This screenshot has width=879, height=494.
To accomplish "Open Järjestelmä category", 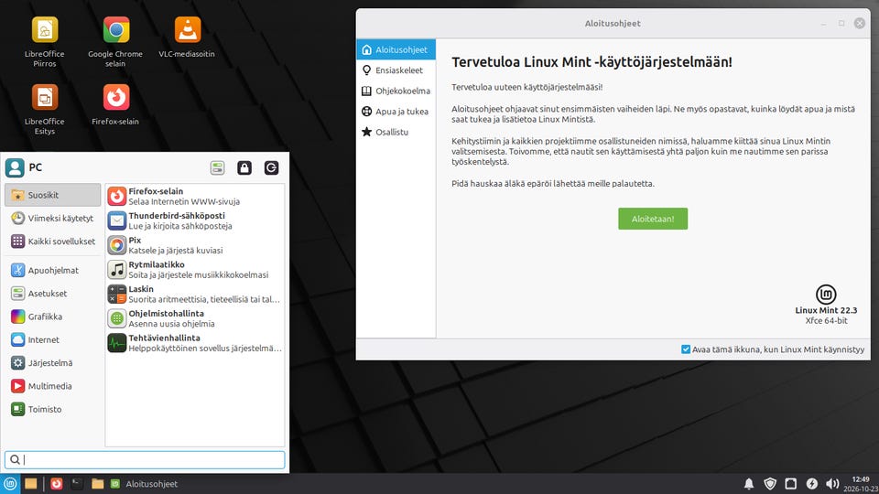I will (53, 363).
